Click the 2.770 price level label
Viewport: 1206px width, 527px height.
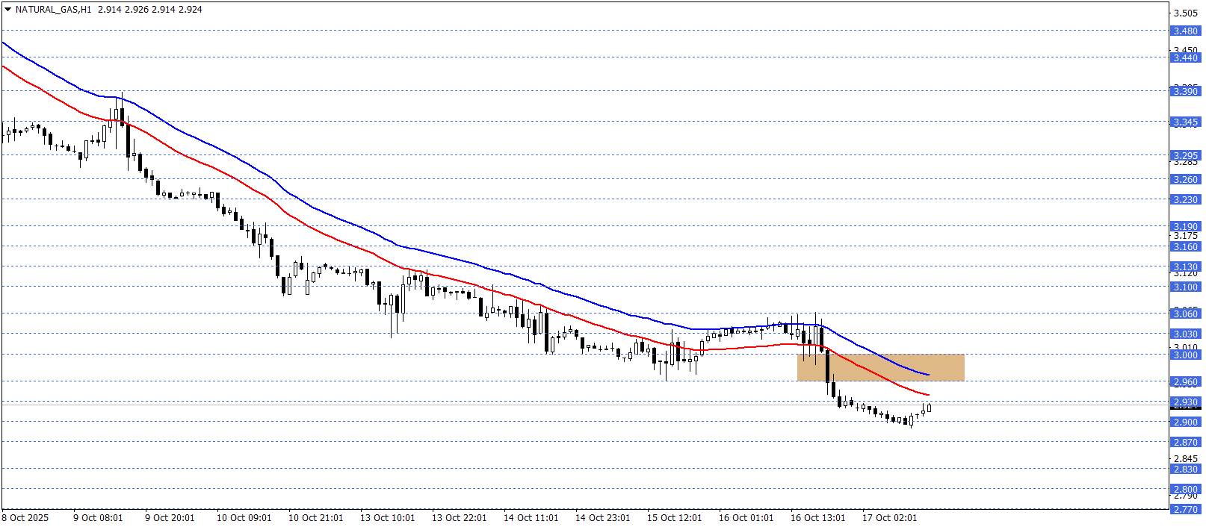(x=1184, y=509)
